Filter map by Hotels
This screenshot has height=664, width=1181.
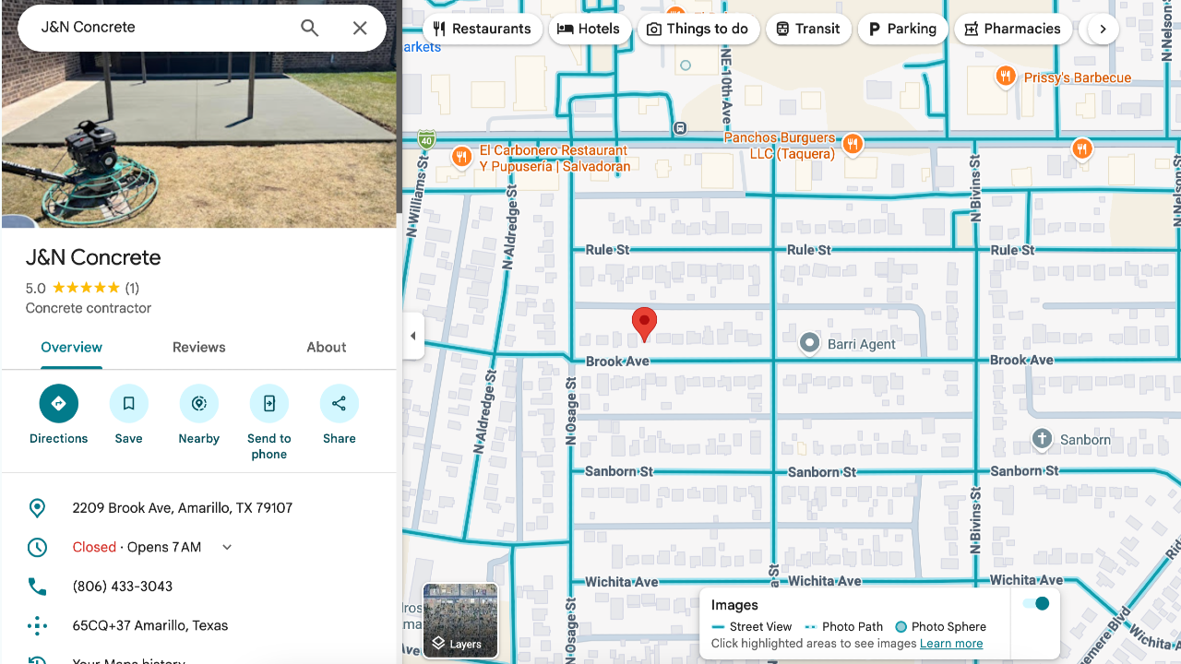point(590,29)
